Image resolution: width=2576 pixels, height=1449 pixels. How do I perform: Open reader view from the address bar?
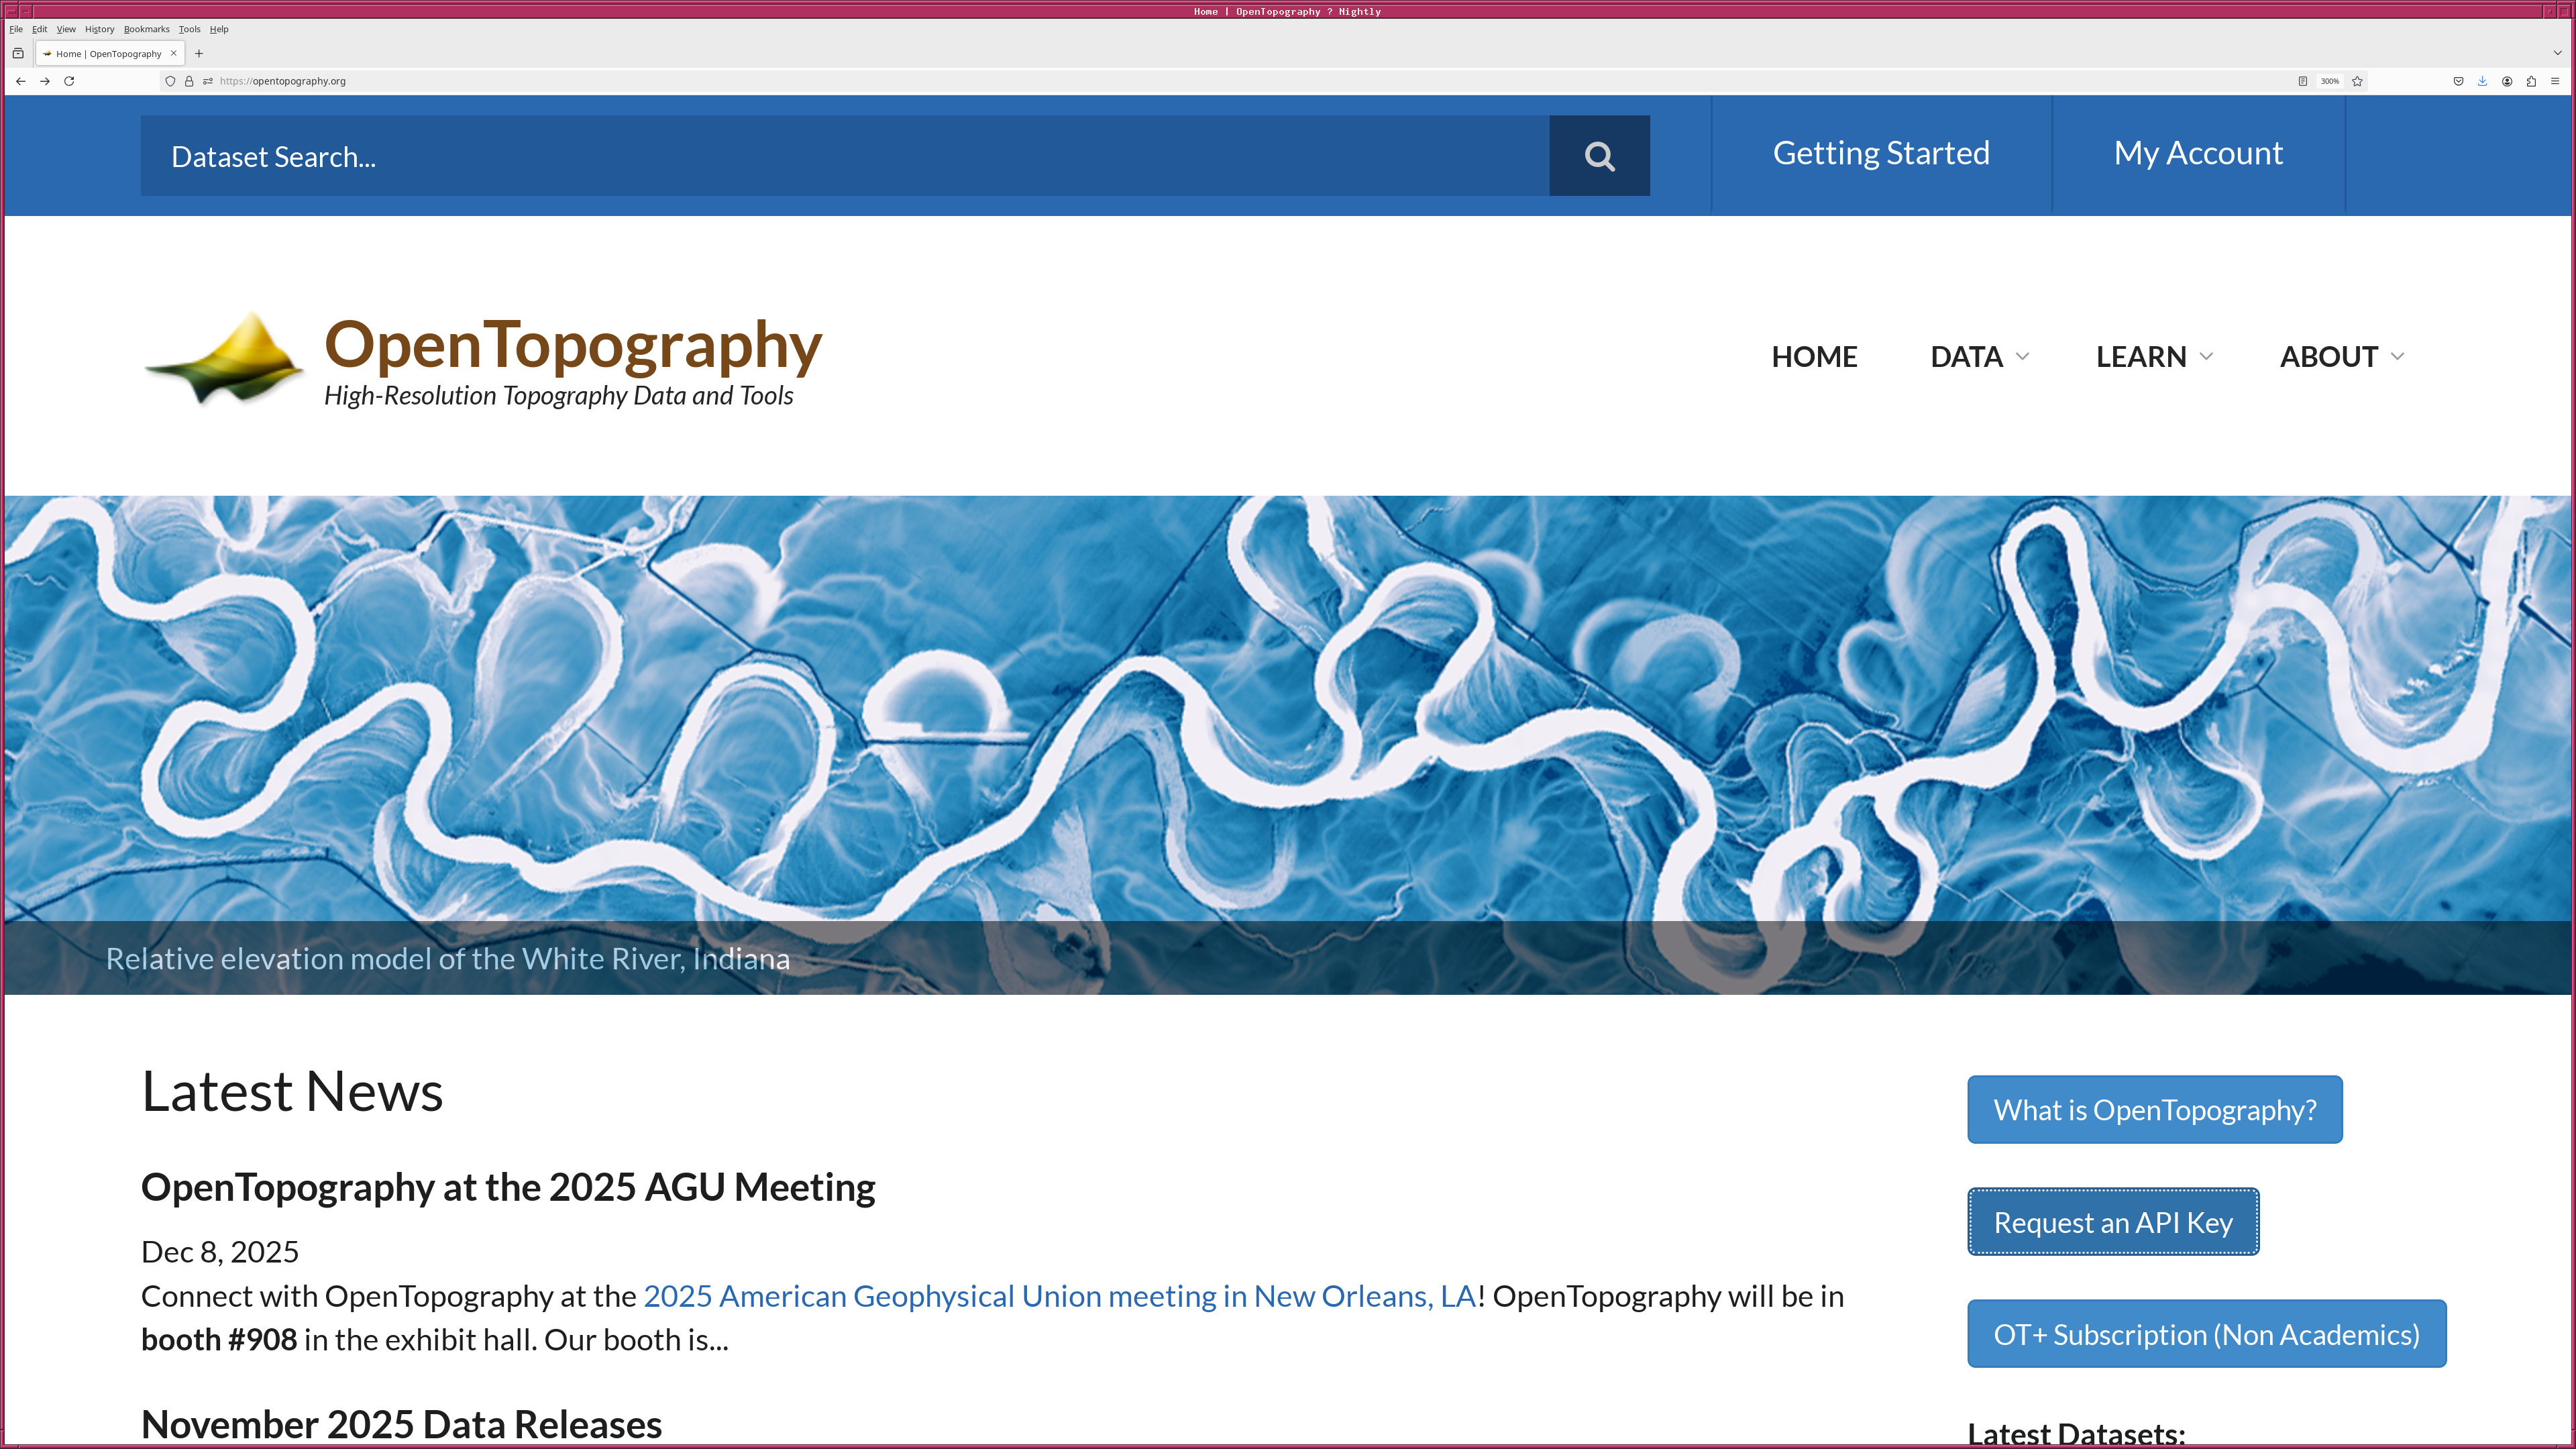coord(2302,81)
